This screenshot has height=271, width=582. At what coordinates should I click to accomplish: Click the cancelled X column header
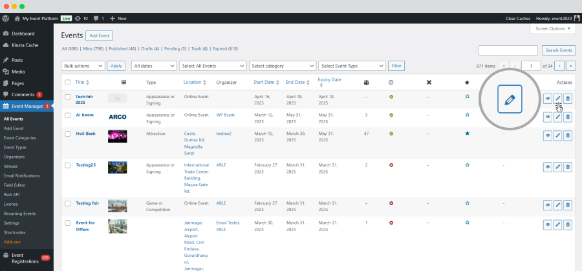click(x=429, y=82)
